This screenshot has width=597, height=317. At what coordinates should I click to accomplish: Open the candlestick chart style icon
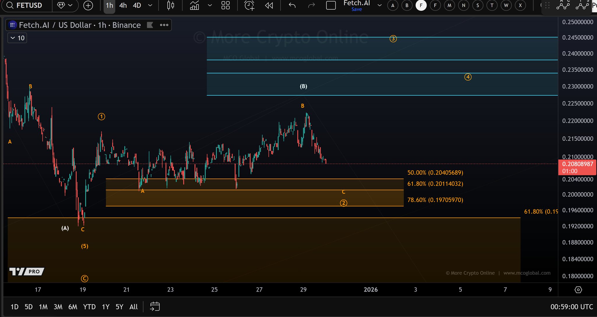[x=171, y=5]
